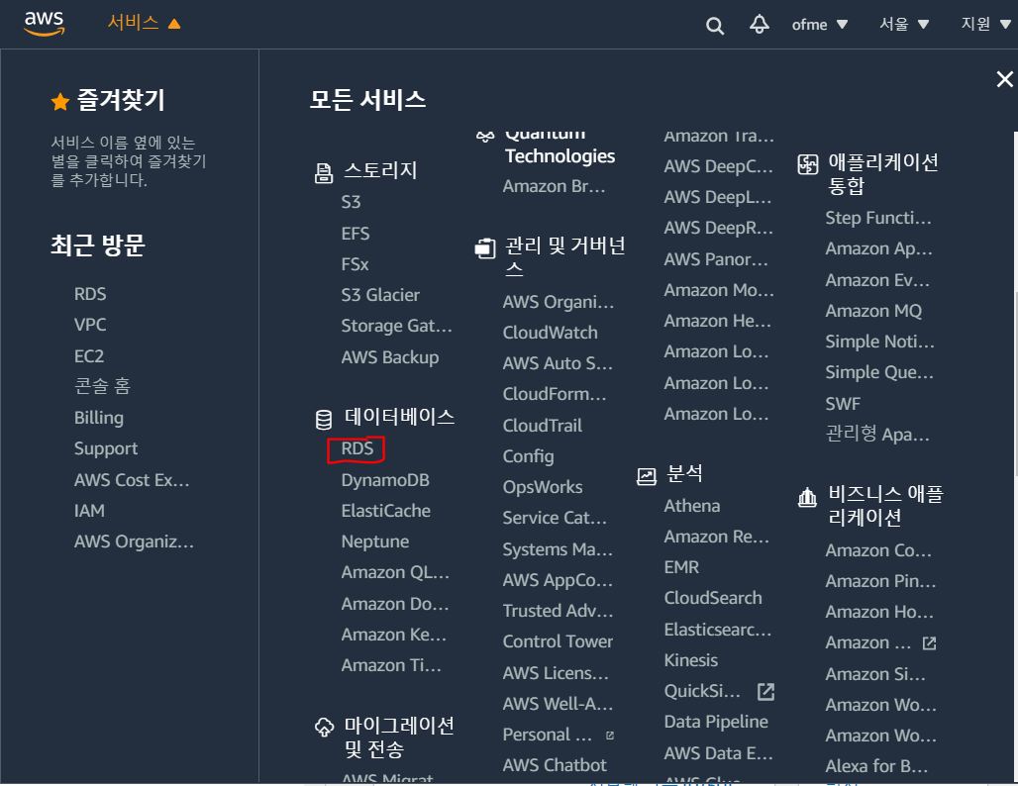The image size is (1018, 786).
Task: Open RDS from recently visited list
Action: click(x=89, y=294)
